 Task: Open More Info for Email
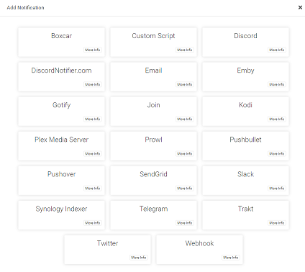(185, 84)
